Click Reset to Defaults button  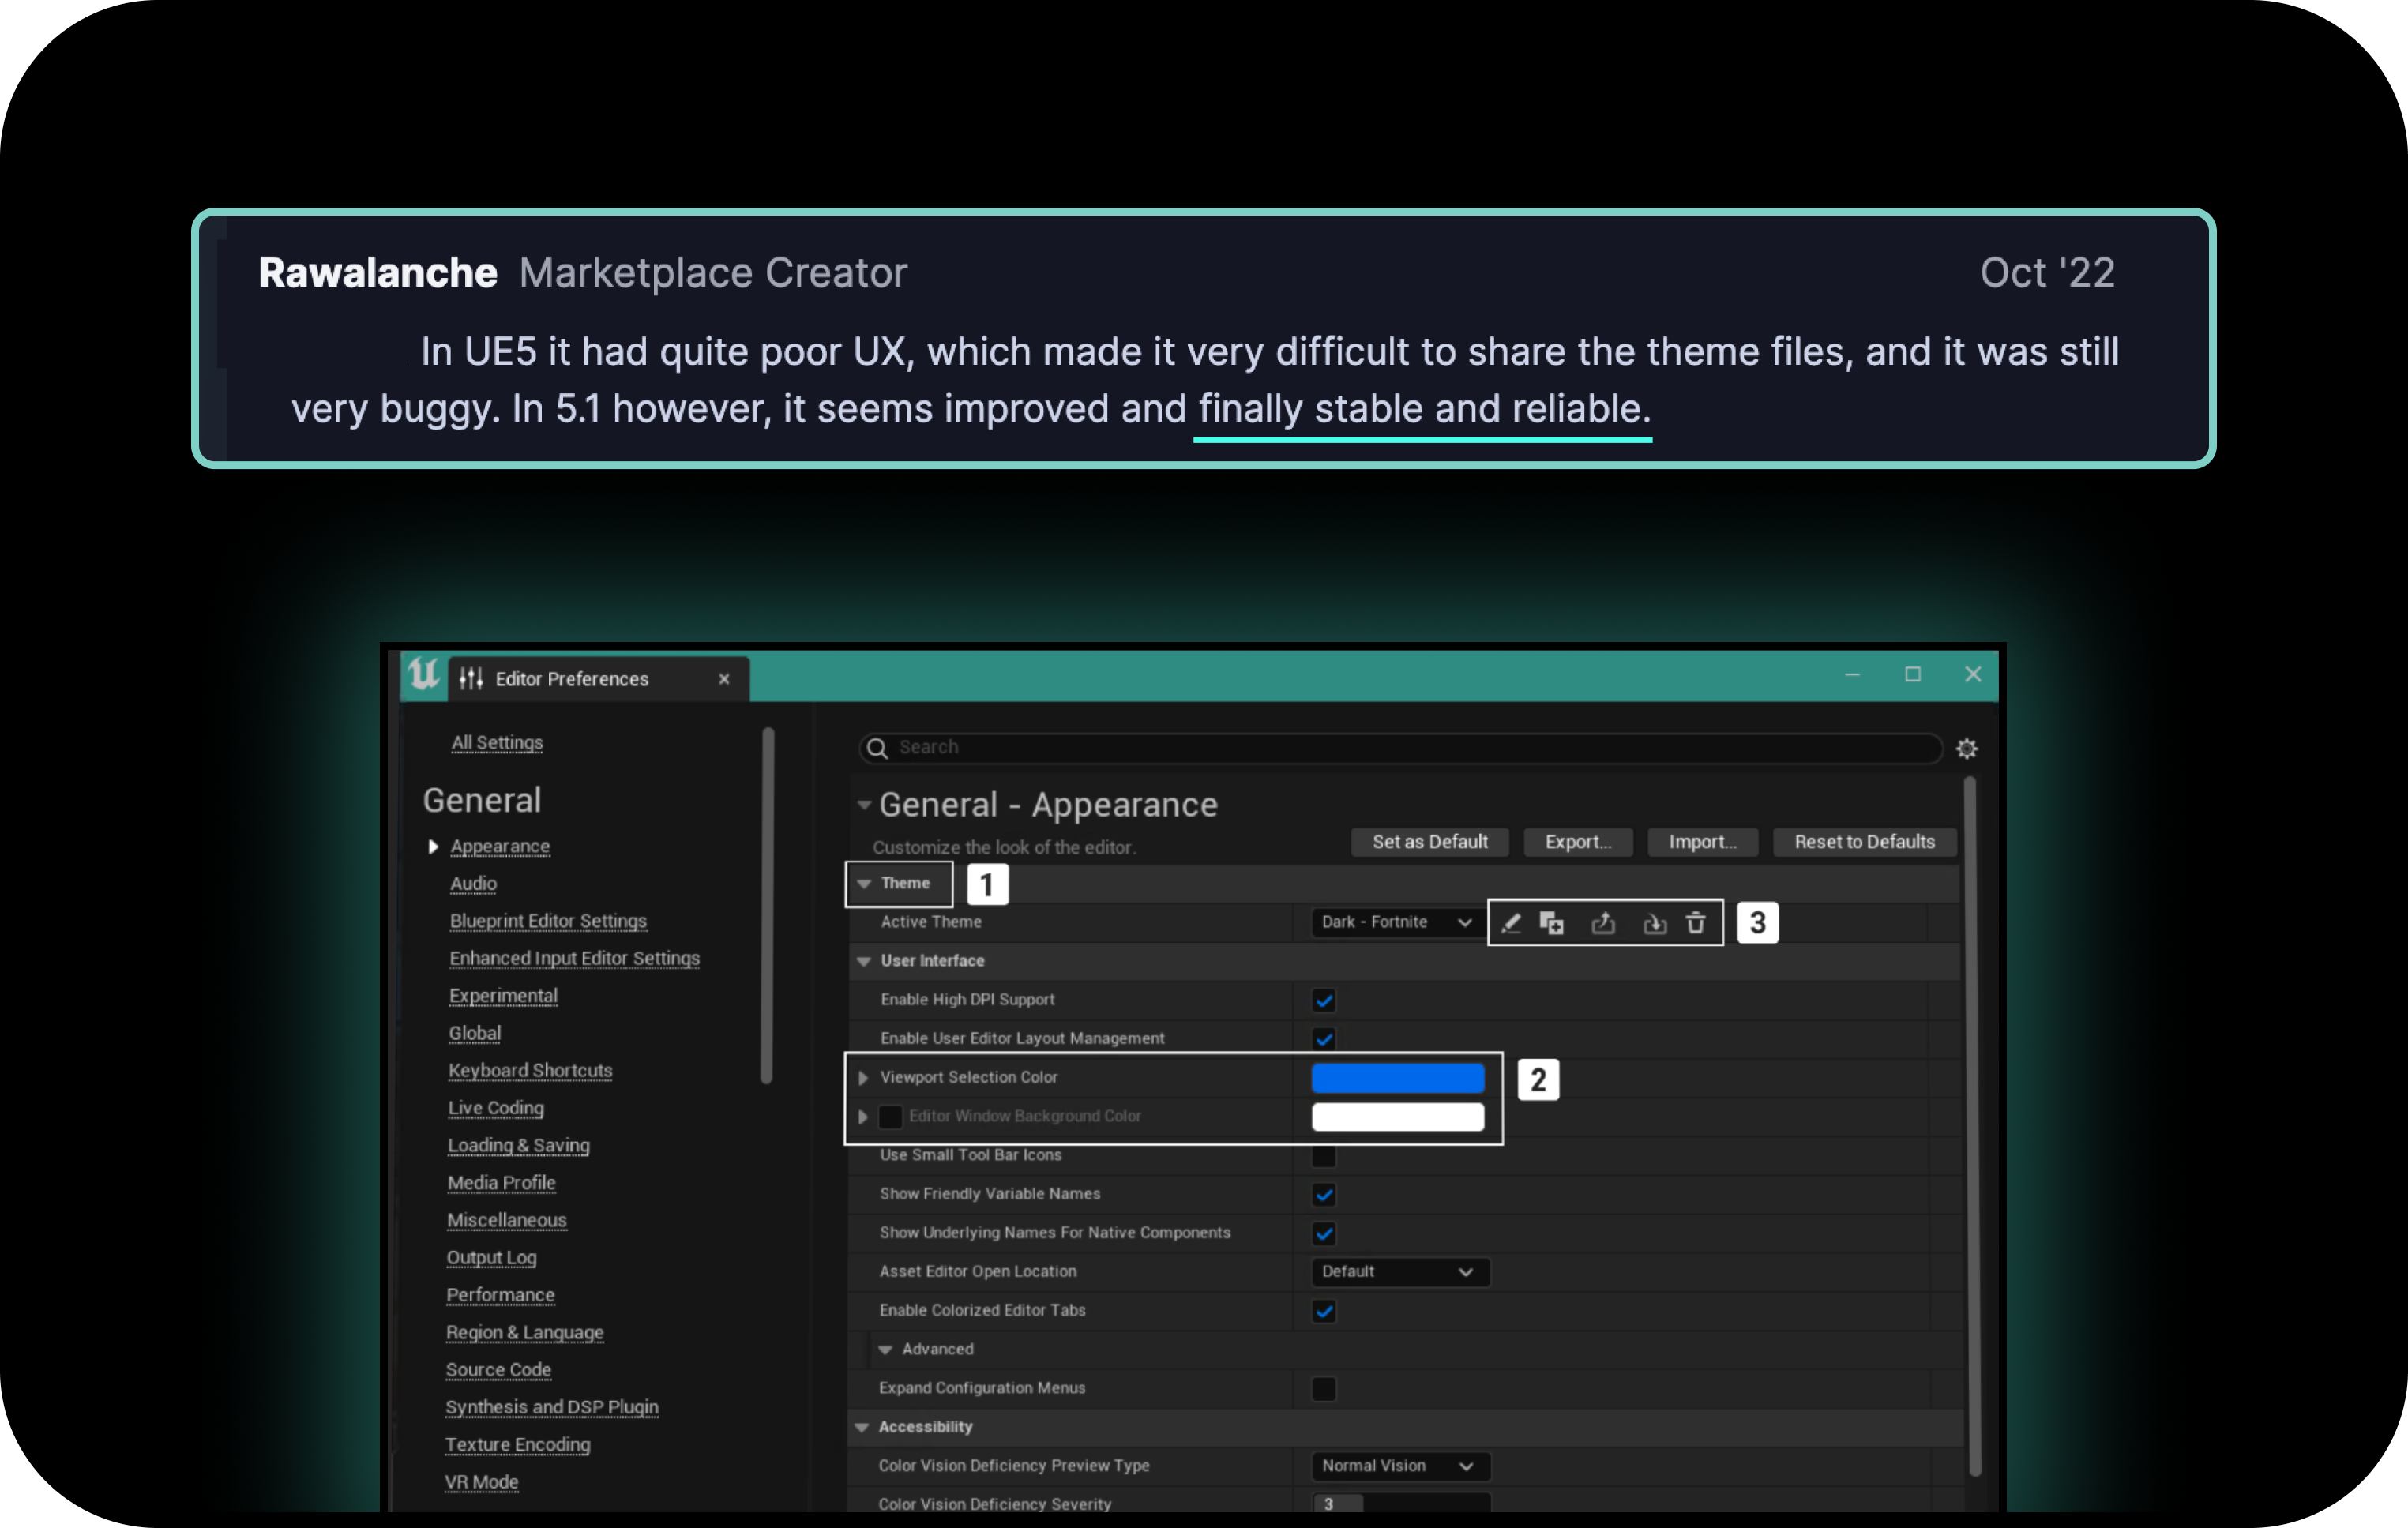[1864, 842]
